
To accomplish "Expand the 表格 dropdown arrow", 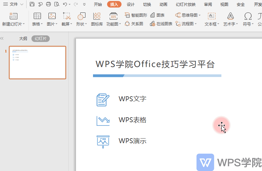I will [x=42, y=24].
